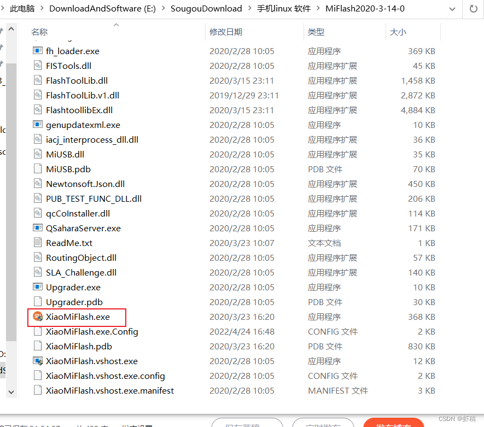The height and width of the screenshot is (427, 484).
Task: Sort files by the 类型 column header
Action: 316,32
